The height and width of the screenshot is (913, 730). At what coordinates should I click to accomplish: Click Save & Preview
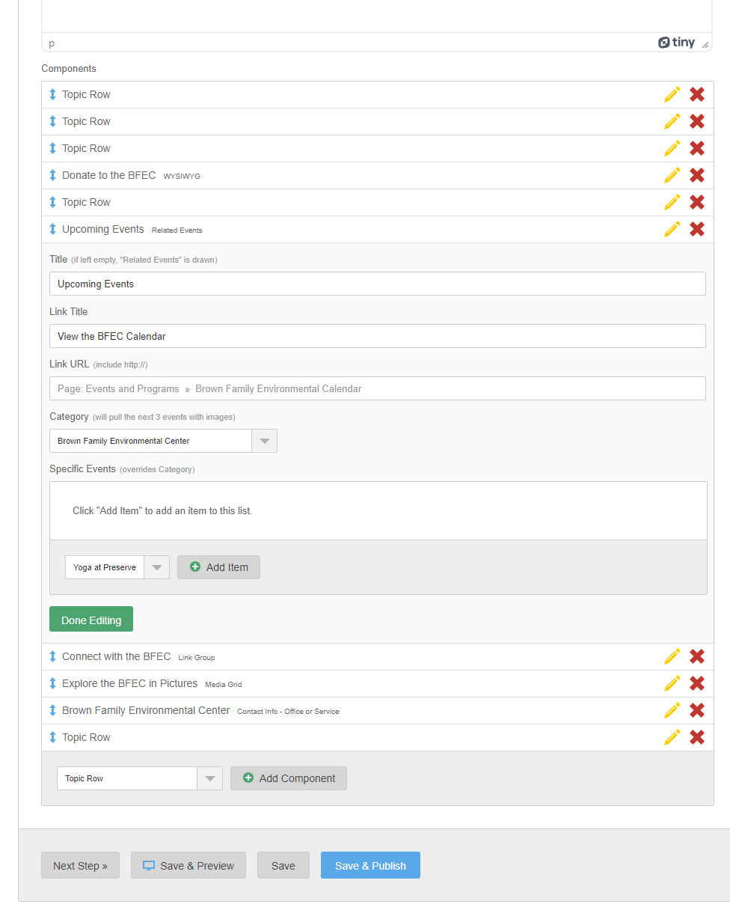point(188,865)
